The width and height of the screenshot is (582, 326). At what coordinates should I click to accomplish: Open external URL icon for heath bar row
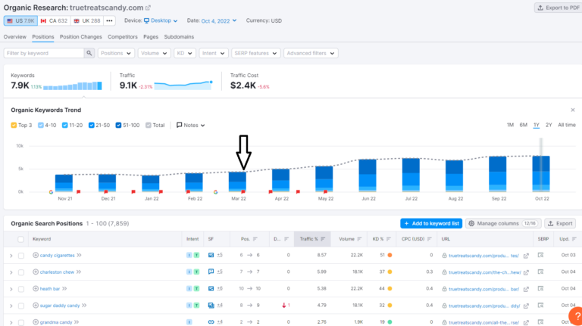(x=526, y=289)
